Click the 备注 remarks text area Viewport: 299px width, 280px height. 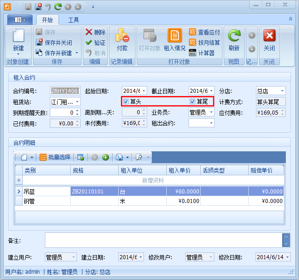pyautogui.click(x=164, y=240)
